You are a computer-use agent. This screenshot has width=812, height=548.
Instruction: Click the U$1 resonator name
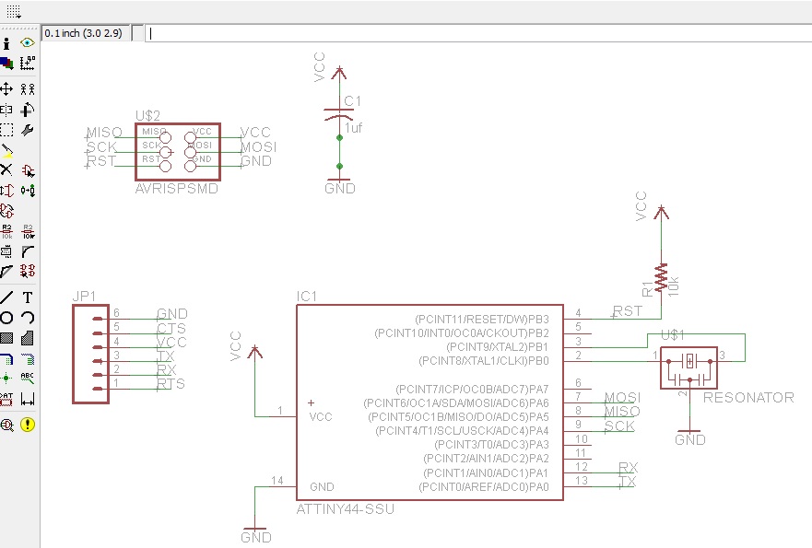(x=673, y=335)
